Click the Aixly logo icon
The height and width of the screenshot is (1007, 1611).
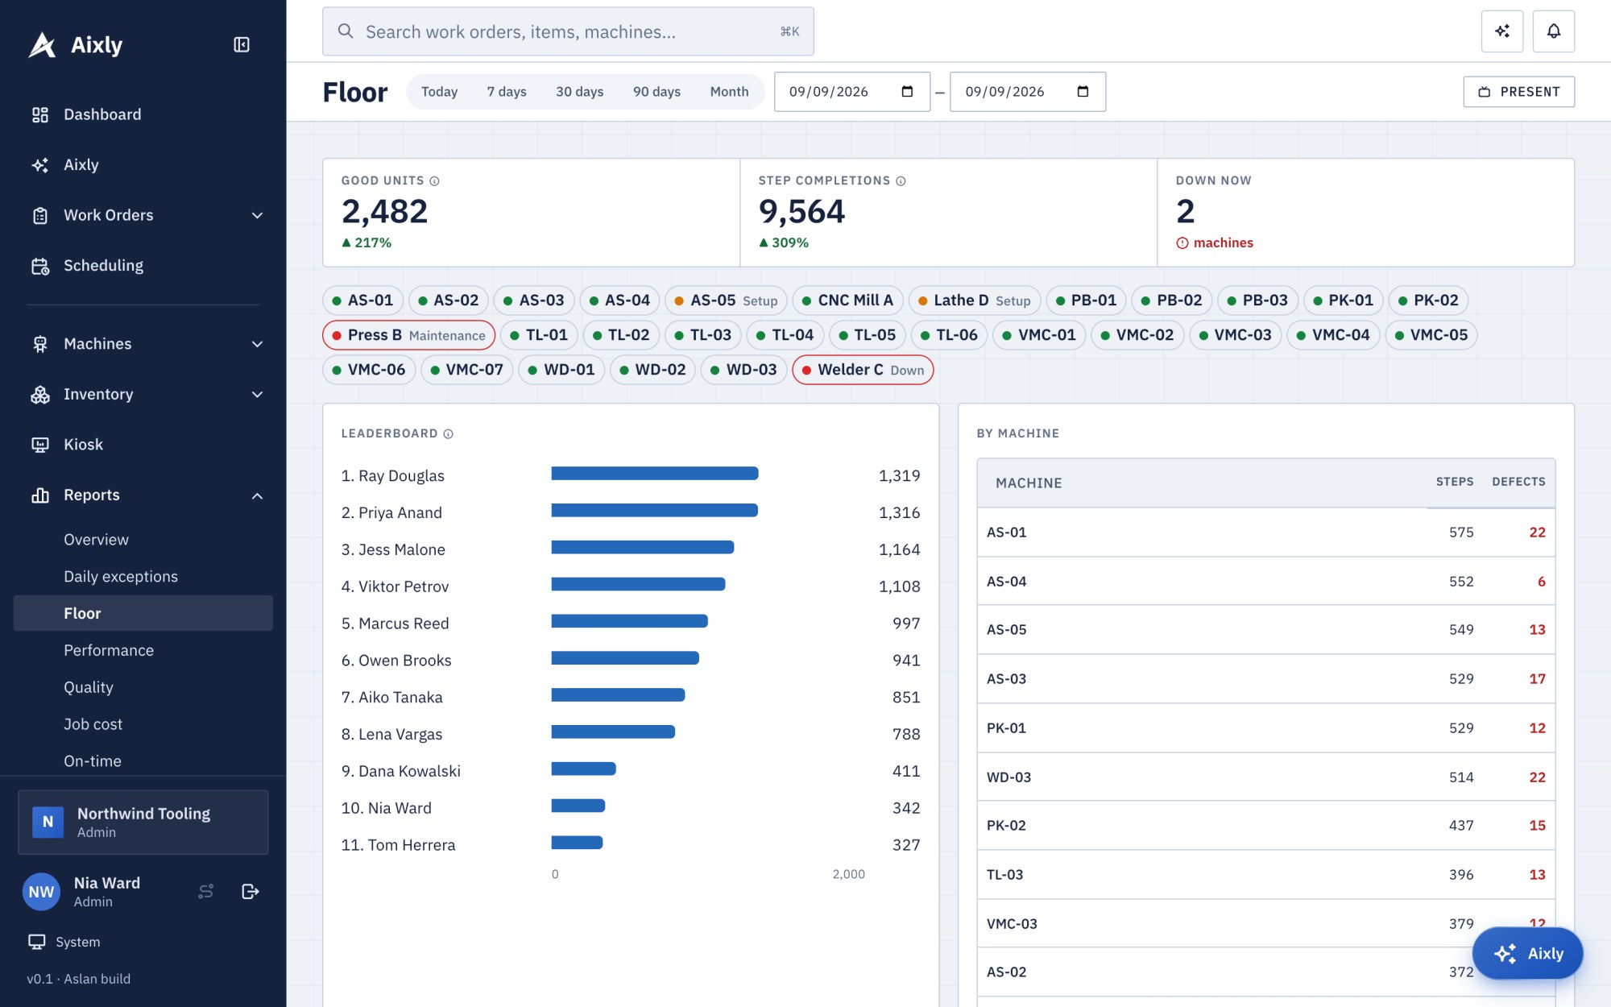(42, 45)
